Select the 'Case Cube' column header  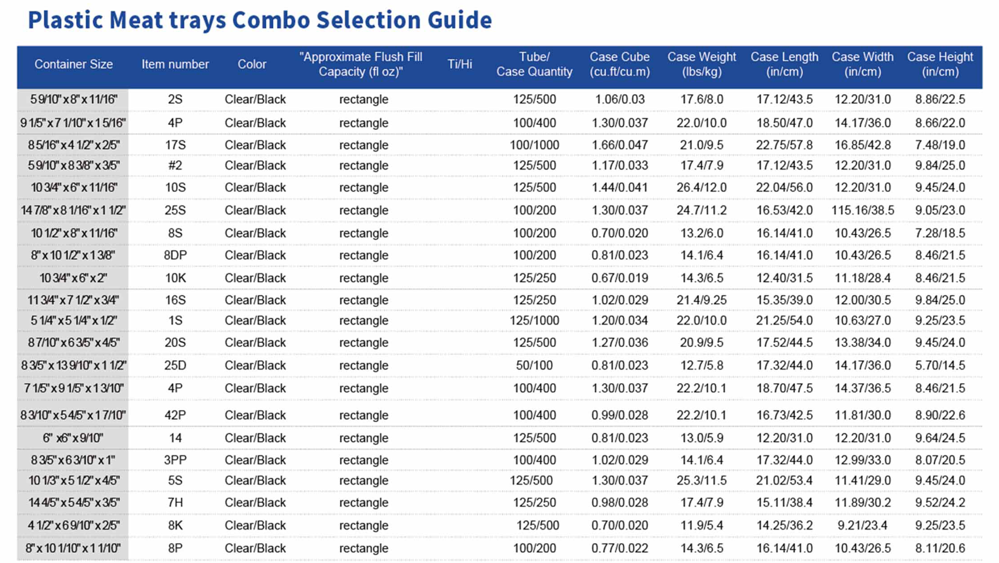619,65
